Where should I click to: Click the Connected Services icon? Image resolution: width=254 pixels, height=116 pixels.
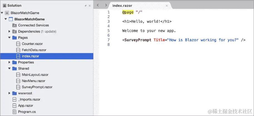pos(14,25)
